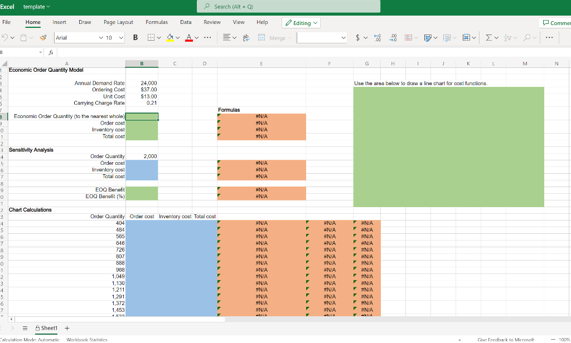The width and height of the screenshot is (571, 343).
Task: Switch to the Formulas ribbon tab
Action: click(x=157, y=22)
